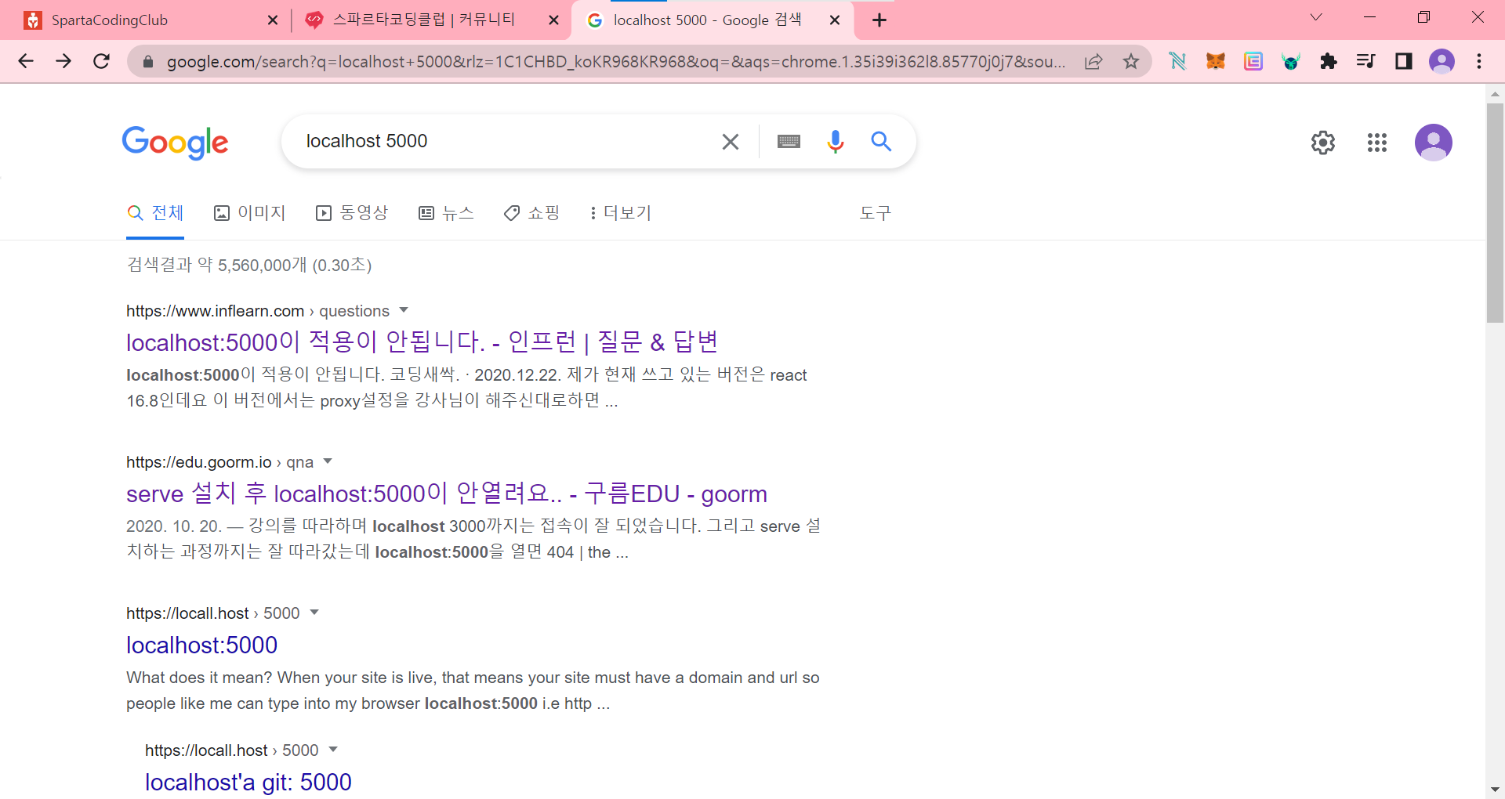1505x799 pixels.
Task: Reload the current page
Action: coord(101,61)
